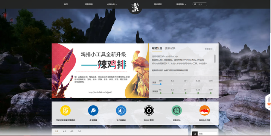Expand the 快速导航 dropdown menu
Viewport: 271px width, 136px height.
point(181,5)
